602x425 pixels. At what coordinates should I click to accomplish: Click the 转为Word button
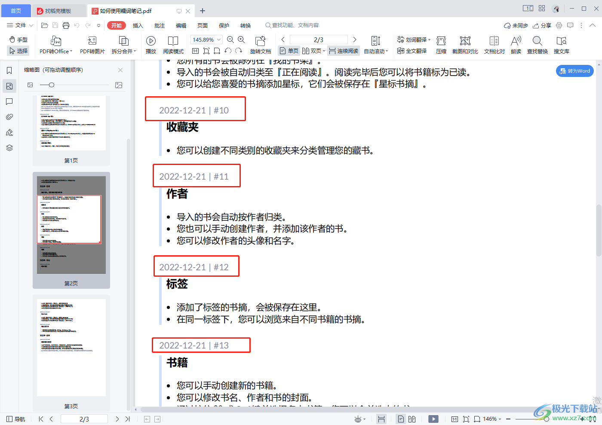coord(575,71)
